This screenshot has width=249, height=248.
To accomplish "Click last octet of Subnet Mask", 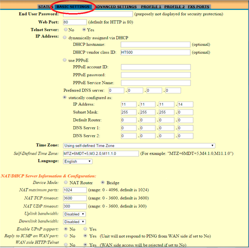I will [185, 112].
